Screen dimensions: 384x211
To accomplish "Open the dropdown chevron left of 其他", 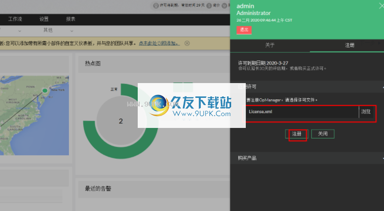I will [x=20, y=31].
